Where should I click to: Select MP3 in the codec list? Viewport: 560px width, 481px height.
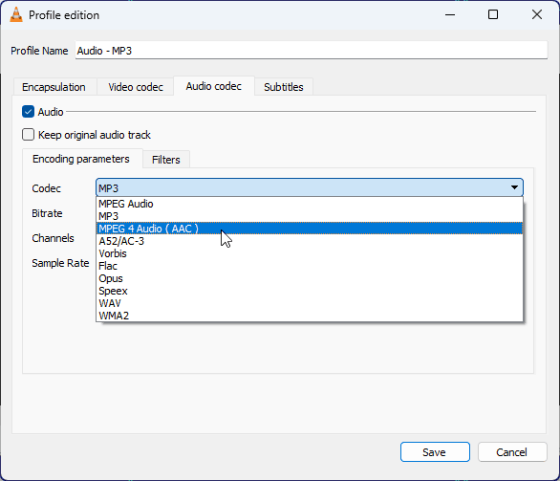pos(310,216)
